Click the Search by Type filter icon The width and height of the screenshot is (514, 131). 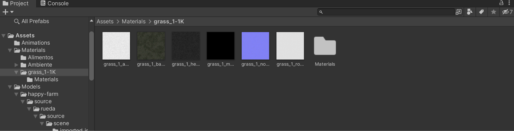click(x=470, y=12)
